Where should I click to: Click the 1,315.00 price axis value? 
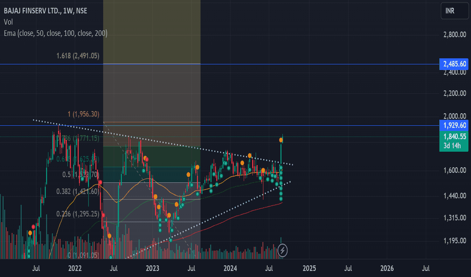[455, 218]
